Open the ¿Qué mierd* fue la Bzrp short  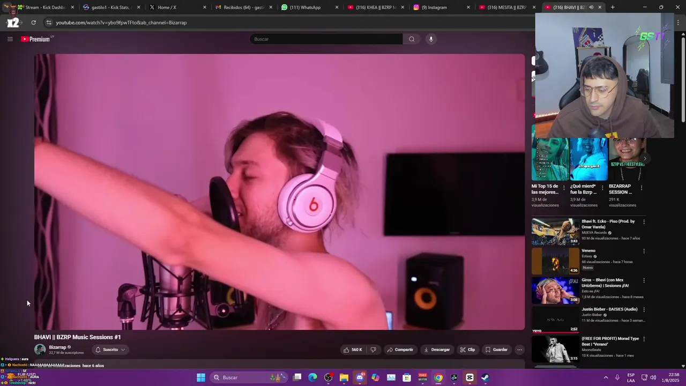tap(588, 159)
